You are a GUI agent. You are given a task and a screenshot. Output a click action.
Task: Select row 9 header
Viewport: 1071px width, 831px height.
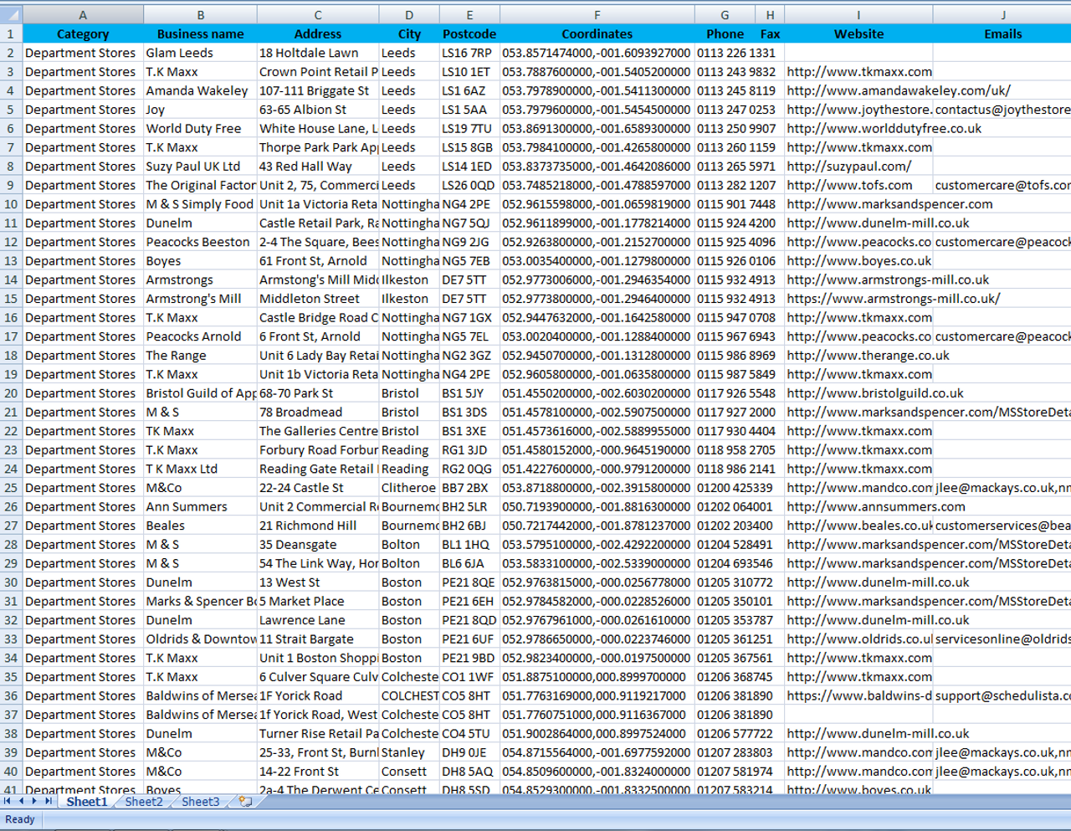click(x=11, y=185)
